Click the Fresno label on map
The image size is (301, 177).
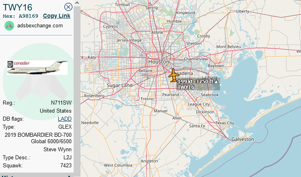[147, 99]
